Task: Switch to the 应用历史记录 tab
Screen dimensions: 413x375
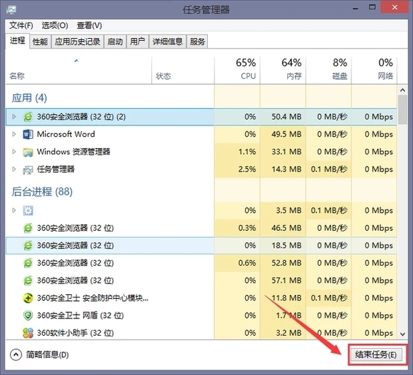Action: (77, 41)
